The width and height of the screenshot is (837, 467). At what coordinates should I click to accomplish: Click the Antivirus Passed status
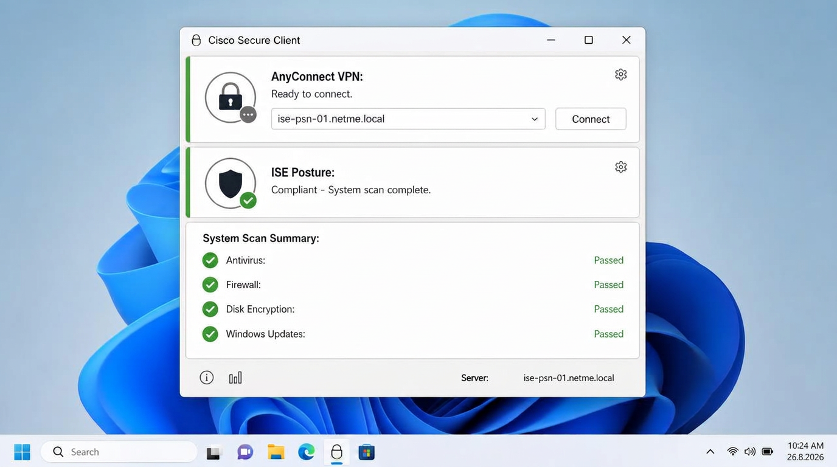click(x=609, y=260)
